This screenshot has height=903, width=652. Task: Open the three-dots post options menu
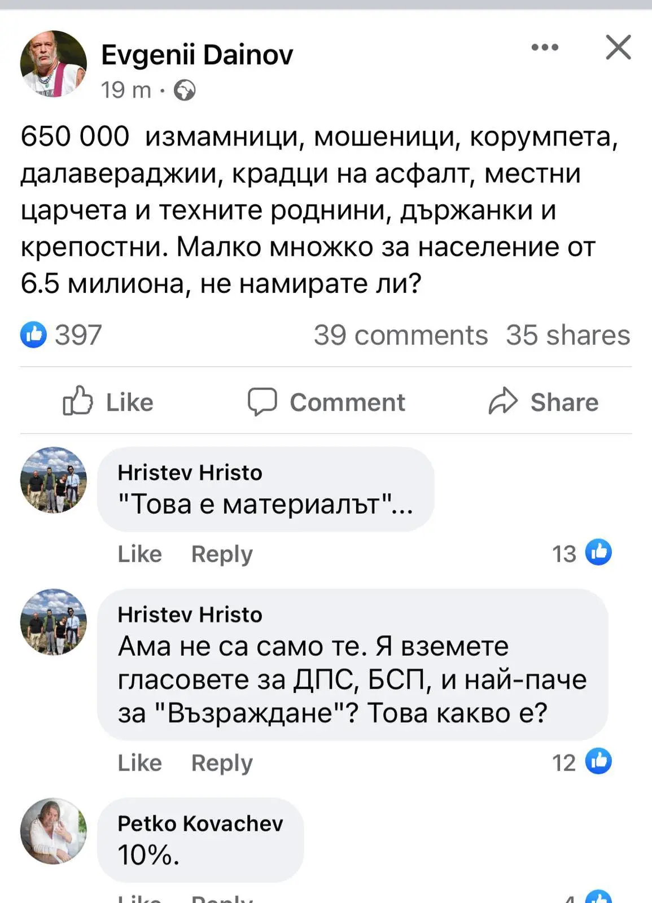pyautogui.click(x=545, y=47)
